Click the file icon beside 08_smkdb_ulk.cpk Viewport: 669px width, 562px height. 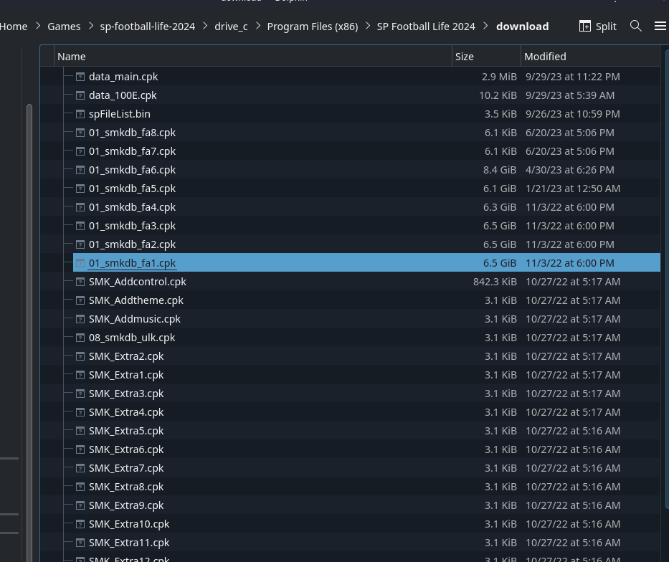tap(80, 338)
